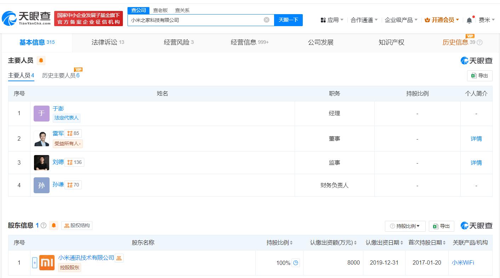Sort shareholders by 首次持股日期 column
The height and width of the screenshot is (278, 500).
(427, 243)
